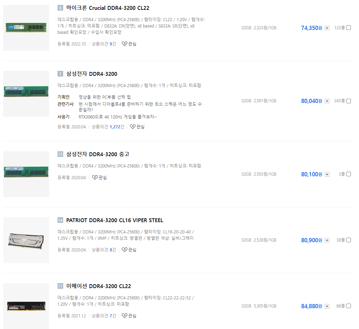Expand the plus box next to 80,900원
The width and height of the screenshot is (359, 329).
coord(327,240)
